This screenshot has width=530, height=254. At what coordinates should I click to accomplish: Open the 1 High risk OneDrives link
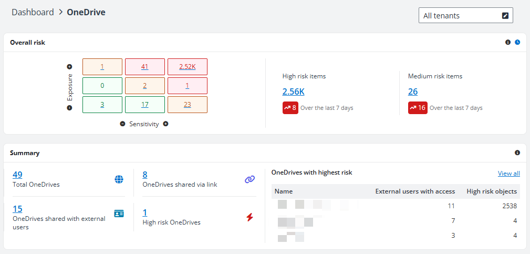tap(145, 212)
